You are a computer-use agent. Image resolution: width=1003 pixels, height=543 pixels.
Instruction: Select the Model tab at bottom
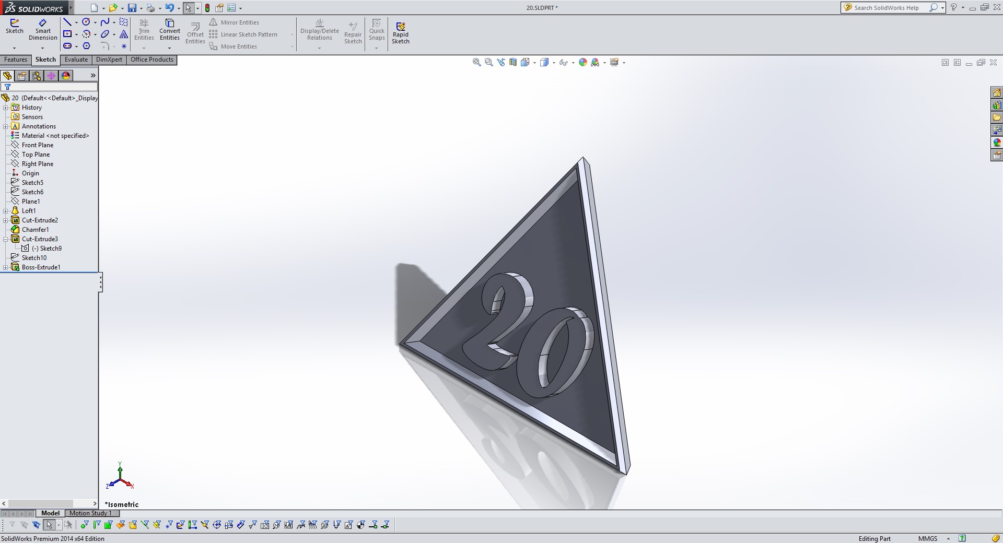[x=51, y=513]
